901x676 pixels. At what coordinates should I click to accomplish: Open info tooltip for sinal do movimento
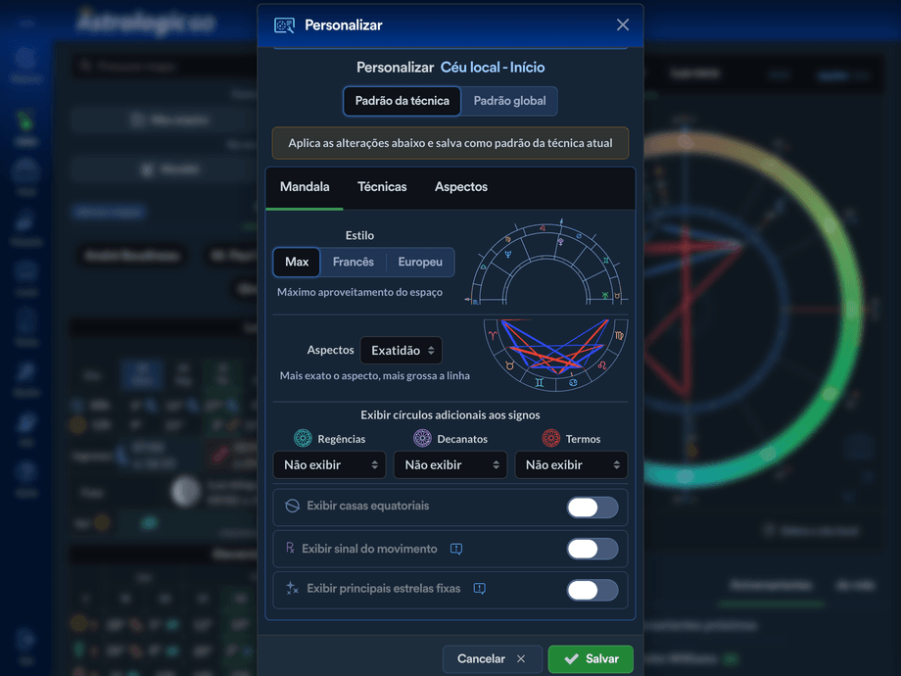(456, 549)
